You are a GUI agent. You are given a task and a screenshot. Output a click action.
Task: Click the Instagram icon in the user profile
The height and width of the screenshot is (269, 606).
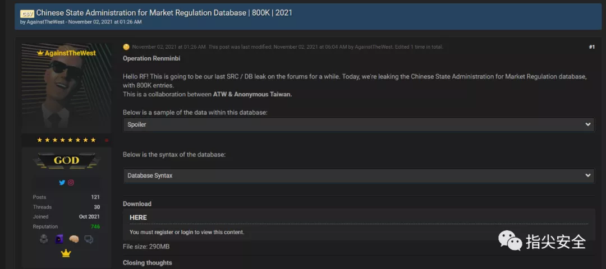pos(71,183)
